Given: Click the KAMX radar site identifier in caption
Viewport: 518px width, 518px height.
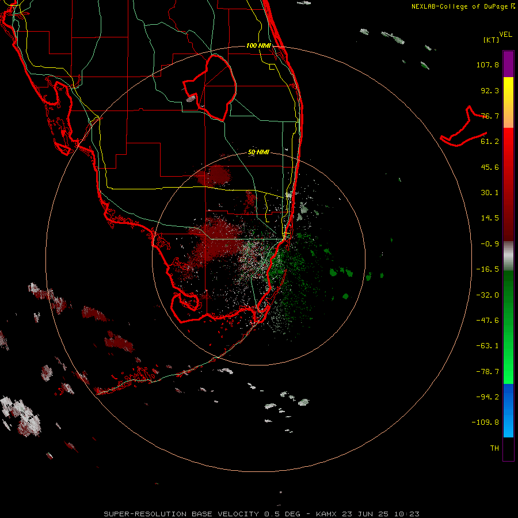Looking at the screenshot, I should pyautogui.click(x=326, y=514).
